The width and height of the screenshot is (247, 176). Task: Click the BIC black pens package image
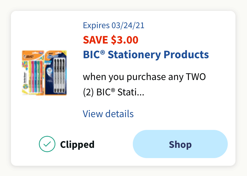pos(56,73)
